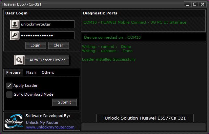The height and width of the screenshot is (134, 209).
Task: Click the magnifier icon on Auto Detect
Action: (19, 60)
